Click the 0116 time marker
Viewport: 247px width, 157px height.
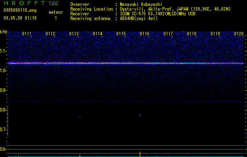[x=145, y=34]
